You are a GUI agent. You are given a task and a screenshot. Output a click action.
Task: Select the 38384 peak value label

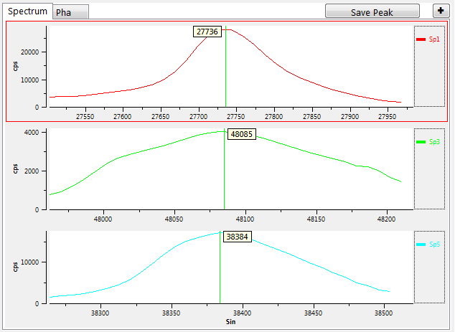click(x=236, y=236)
